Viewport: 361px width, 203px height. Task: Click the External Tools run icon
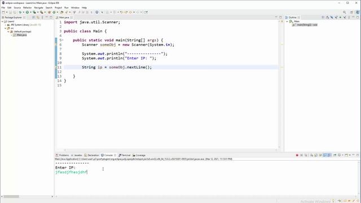(41, 12)
